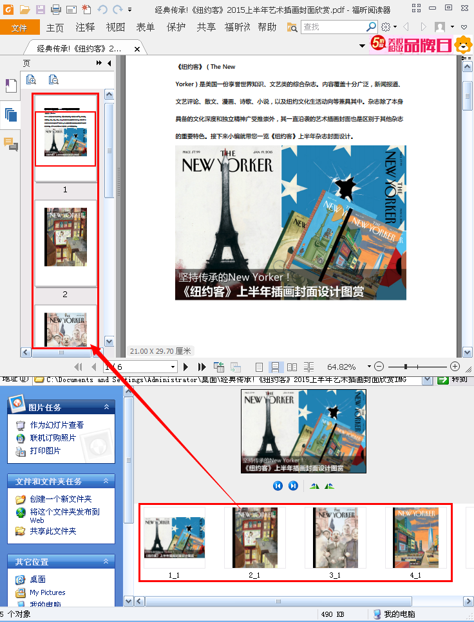Viewport: 474px width, 622px height.
Task: Click the zoom in plus button
Action: [455, 367]
